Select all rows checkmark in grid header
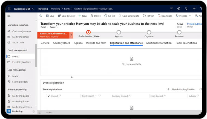 click(48, 96)
